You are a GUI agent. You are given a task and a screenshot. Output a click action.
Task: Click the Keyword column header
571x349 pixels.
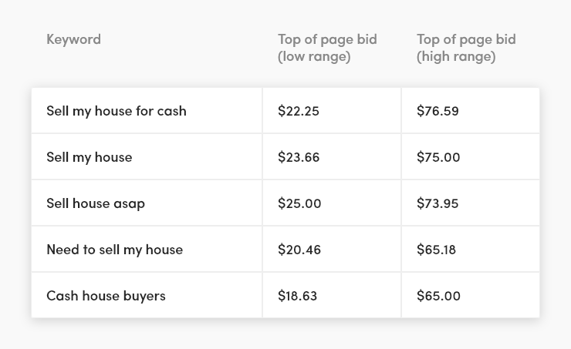coord(73,39)
